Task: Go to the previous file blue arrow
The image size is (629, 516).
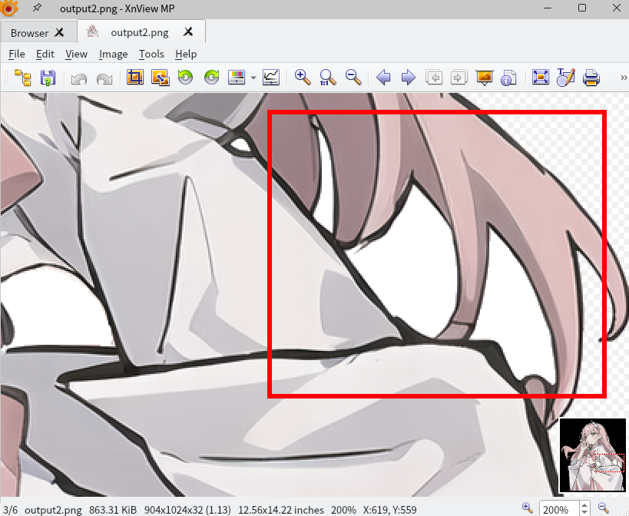Action: click(383, 77)
